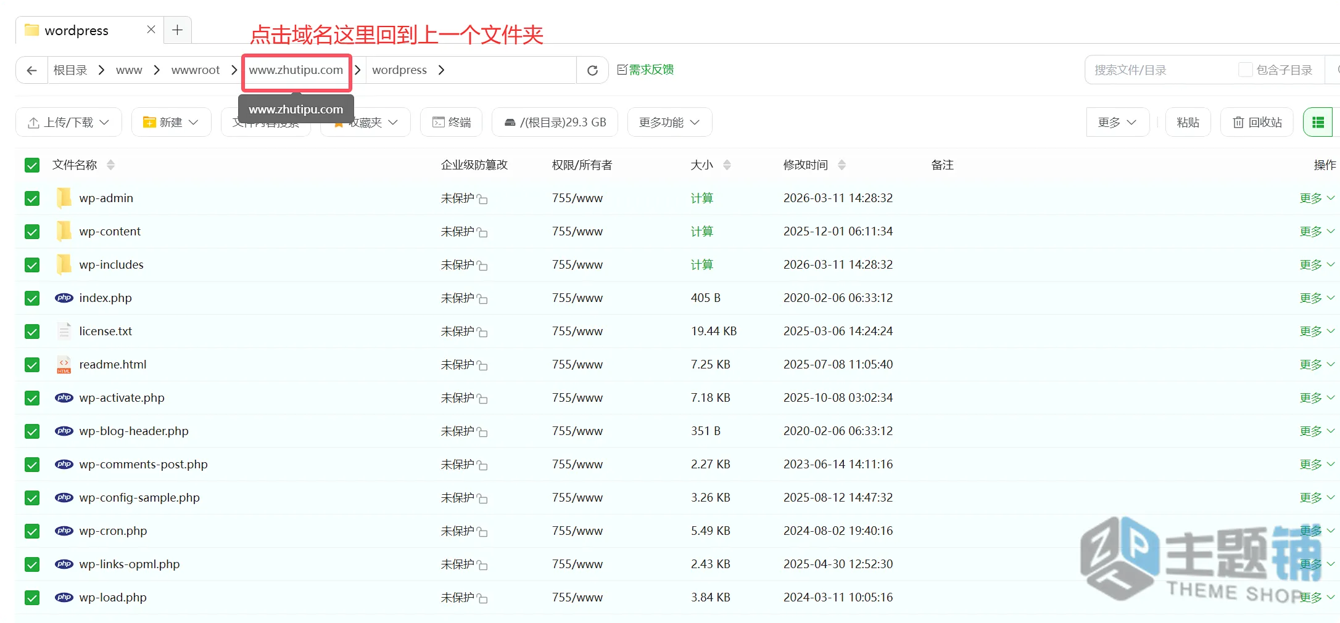Expand the More Functions (更多功能) dropdown
The height and width of the screenshot is (623, 1340).
pos(669,122)
